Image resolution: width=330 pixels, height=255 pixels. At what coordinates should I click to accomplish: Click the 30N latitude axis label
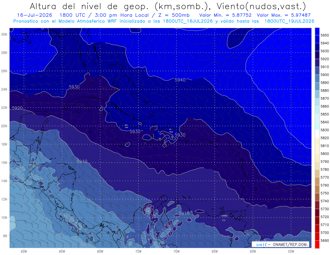point(4,34)
